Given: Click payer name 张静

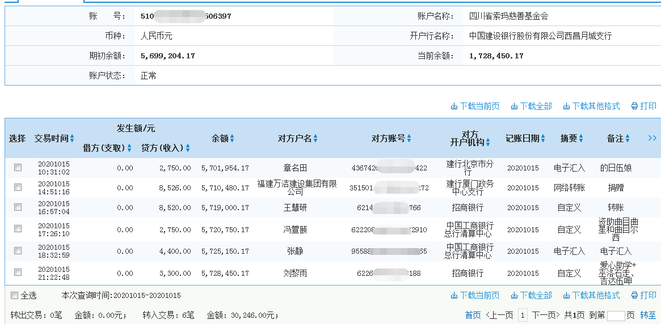Looking at the screenshot, I should point(294,251).
